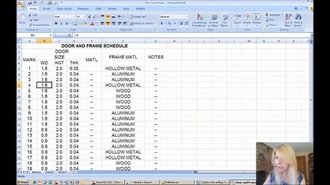Screen dimensions: 330x185
Task: Switch to the Review ribbon tab
Action: click(x=112, y=9)
